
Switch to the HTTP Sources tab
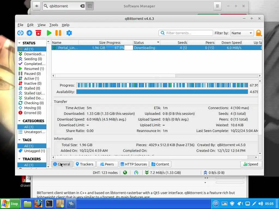[x=134, y=164]
